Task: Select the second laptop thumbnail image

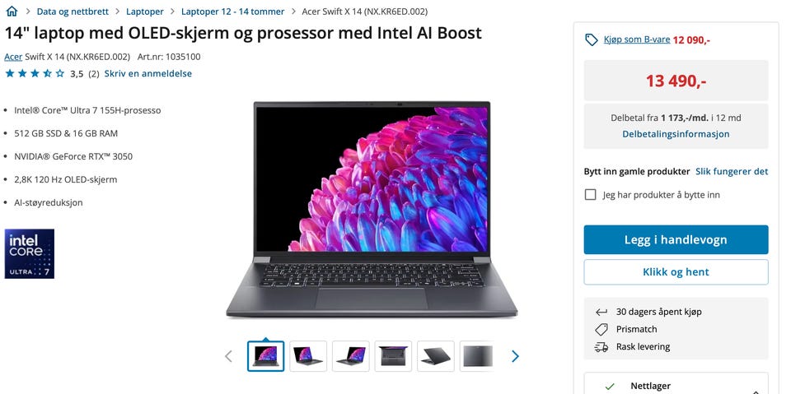Action: pyautogui.click(x=308, y=356)
